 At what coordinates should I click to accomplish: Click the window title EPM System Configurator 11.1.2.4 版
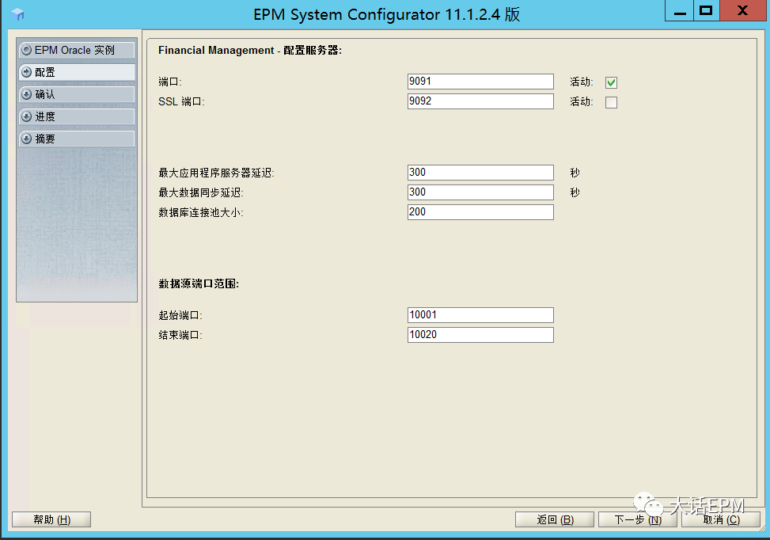(386, 14)
